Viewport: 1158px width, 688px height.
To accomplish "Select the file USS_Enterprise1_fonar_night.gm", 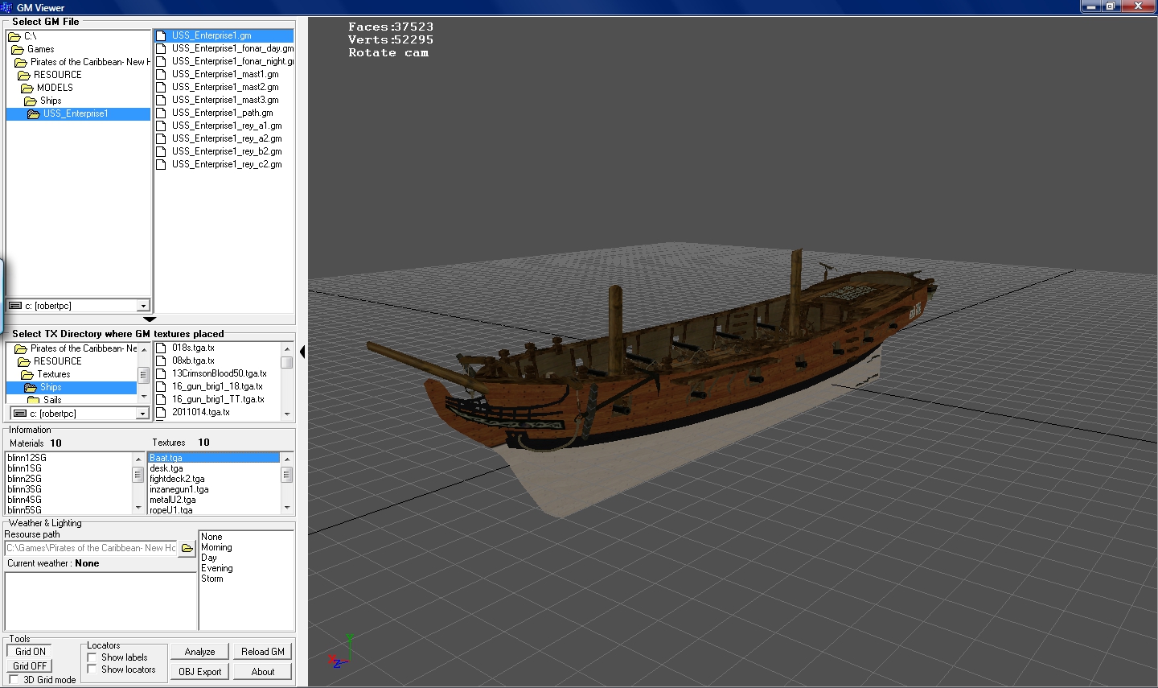I will 232,61.
